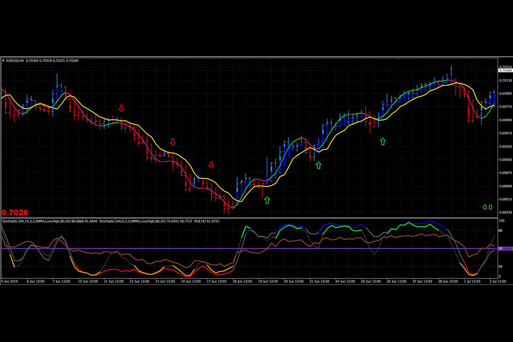Select the 1 Jul 12:00 time label
Screen dimensions: 513x342
click(472, 281)
